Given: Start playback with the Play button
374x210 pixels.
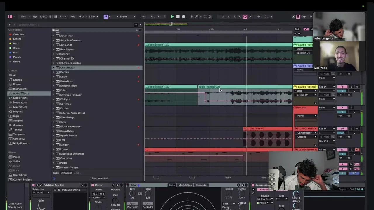Looking at the screenshot, I should [x=172, y=17].
